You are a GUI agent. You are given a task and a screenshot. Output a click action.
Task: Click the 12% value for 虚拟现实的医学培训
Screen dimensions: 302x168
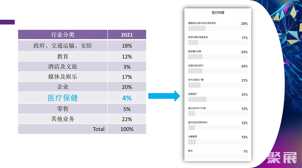pos(245,123)
